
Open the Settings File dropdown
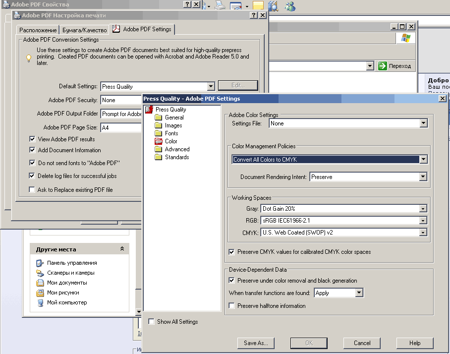coord(423,123)
